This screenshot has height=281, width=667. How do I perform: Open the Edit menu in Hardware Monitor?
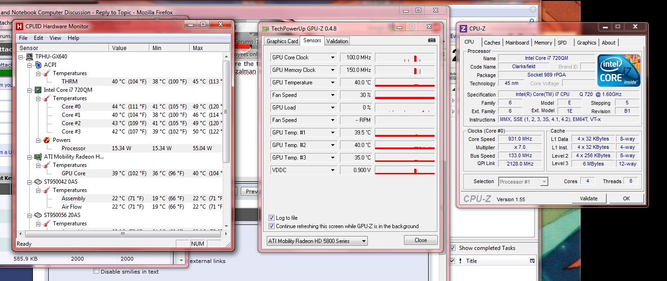(38, 38)
